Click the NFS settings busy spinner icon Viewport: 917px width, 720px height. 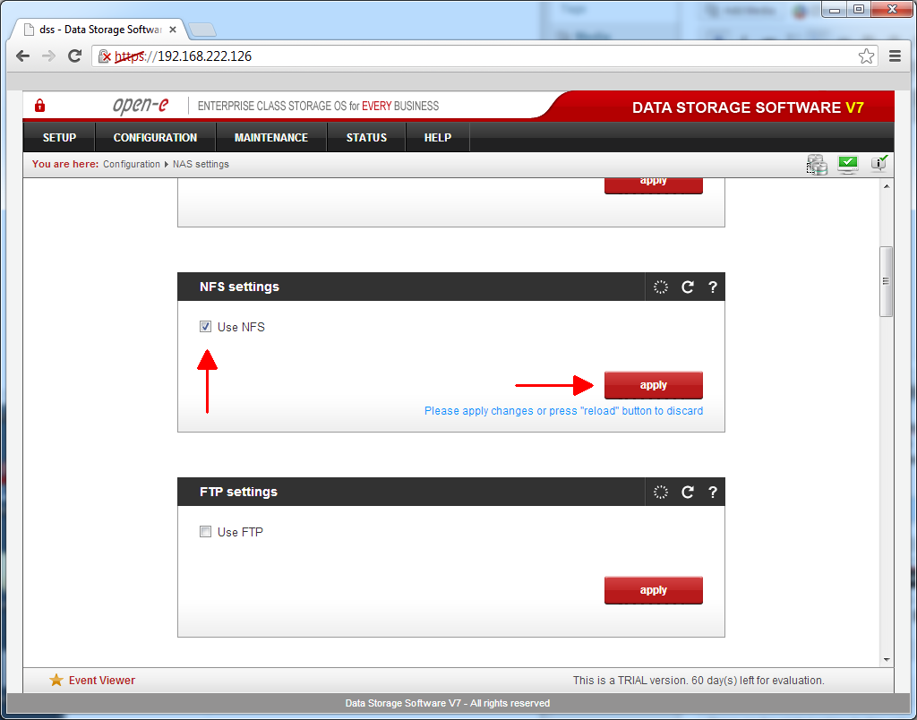coord(660,287)
